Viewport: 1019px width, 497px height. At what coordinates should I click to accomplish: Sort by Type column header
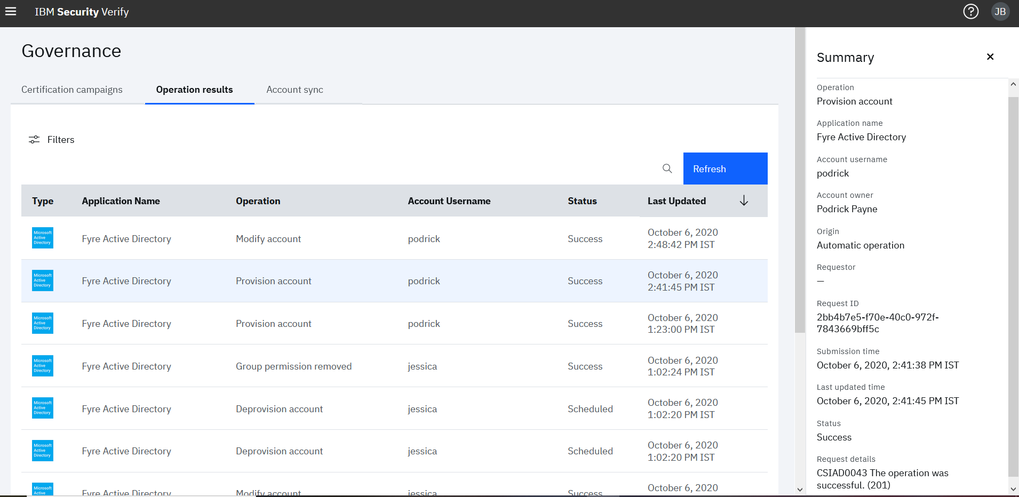tap(43, 201)
